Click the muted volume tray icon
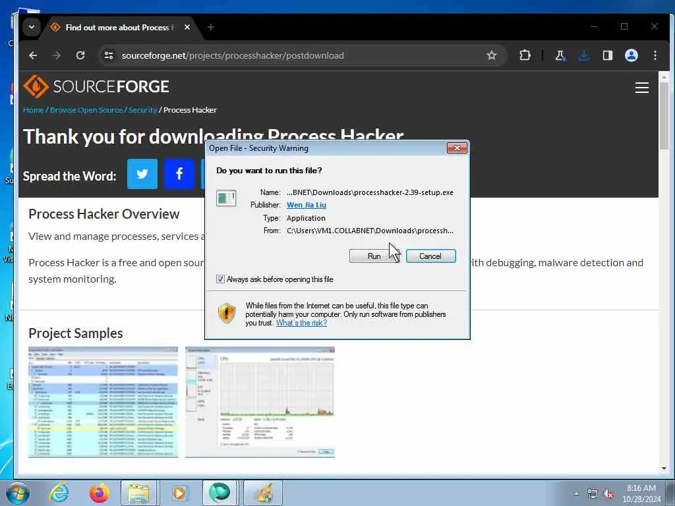Image resolution: width=675 pixels, height=506 pixels. click(608, 494)
